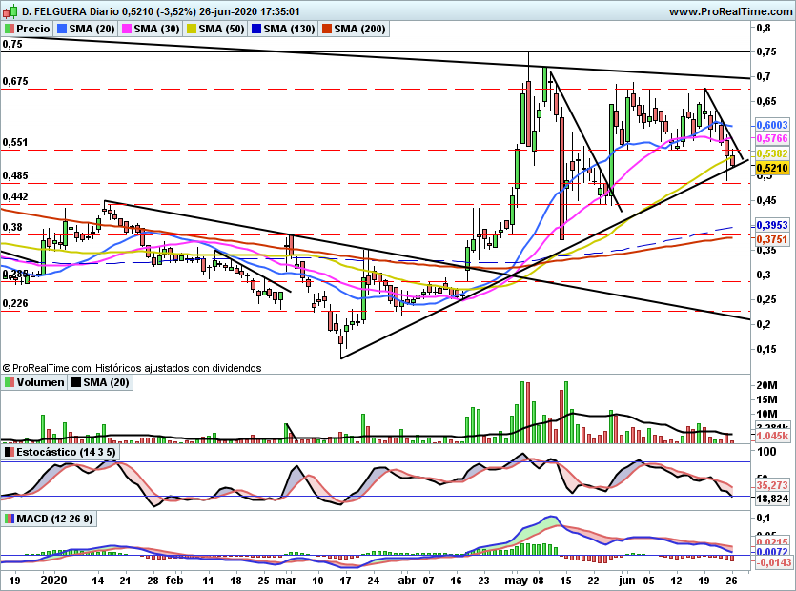Viewport: 796px width, 591px height.
Task: Select the Precio legend icon
Action: [x=10, y=29]
